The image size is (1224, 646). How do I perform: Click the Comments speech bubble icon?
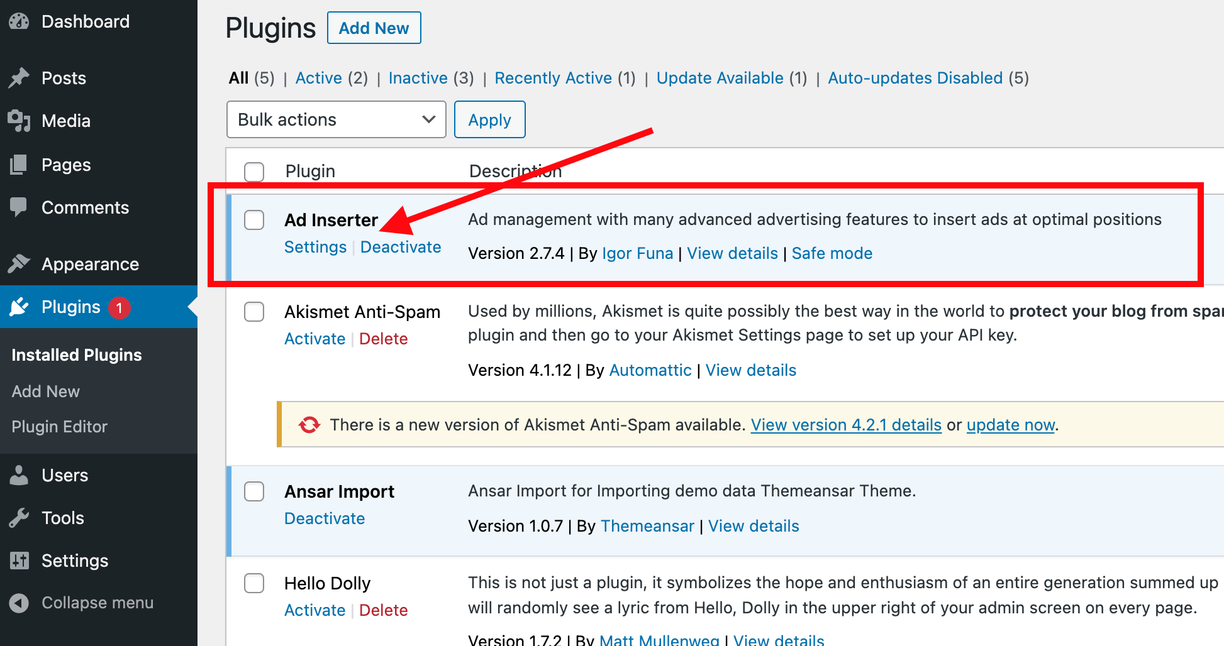tap(19, 207)
